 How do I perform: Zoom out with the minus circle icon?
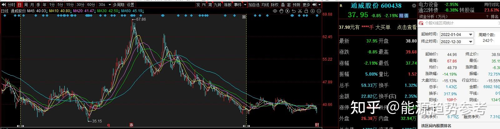pos(319,11)
